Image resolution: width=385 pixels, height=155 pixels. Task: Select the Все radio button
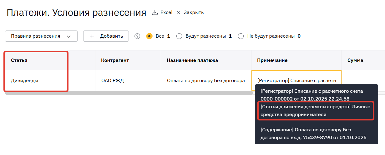tap(149, 36)
